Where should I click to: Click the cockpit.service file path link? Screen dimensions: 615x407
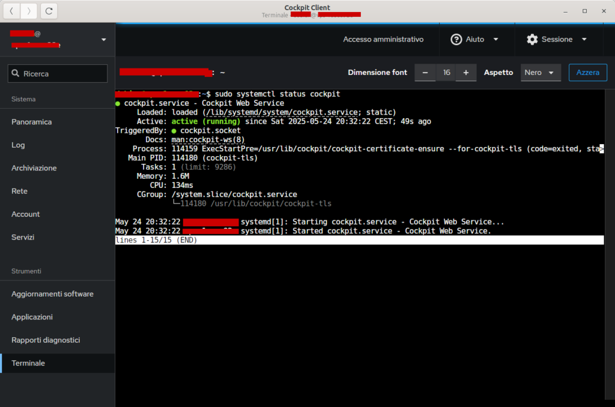[x=282, y=112]
